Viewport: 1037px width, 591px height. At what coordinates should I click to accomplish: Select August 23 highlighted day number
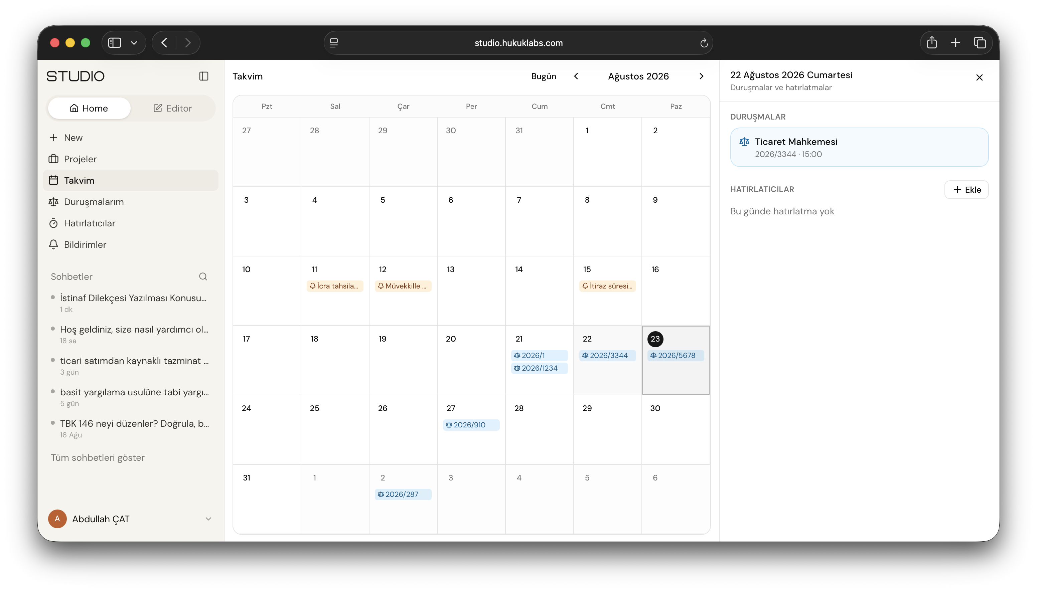tap(655, 339)
